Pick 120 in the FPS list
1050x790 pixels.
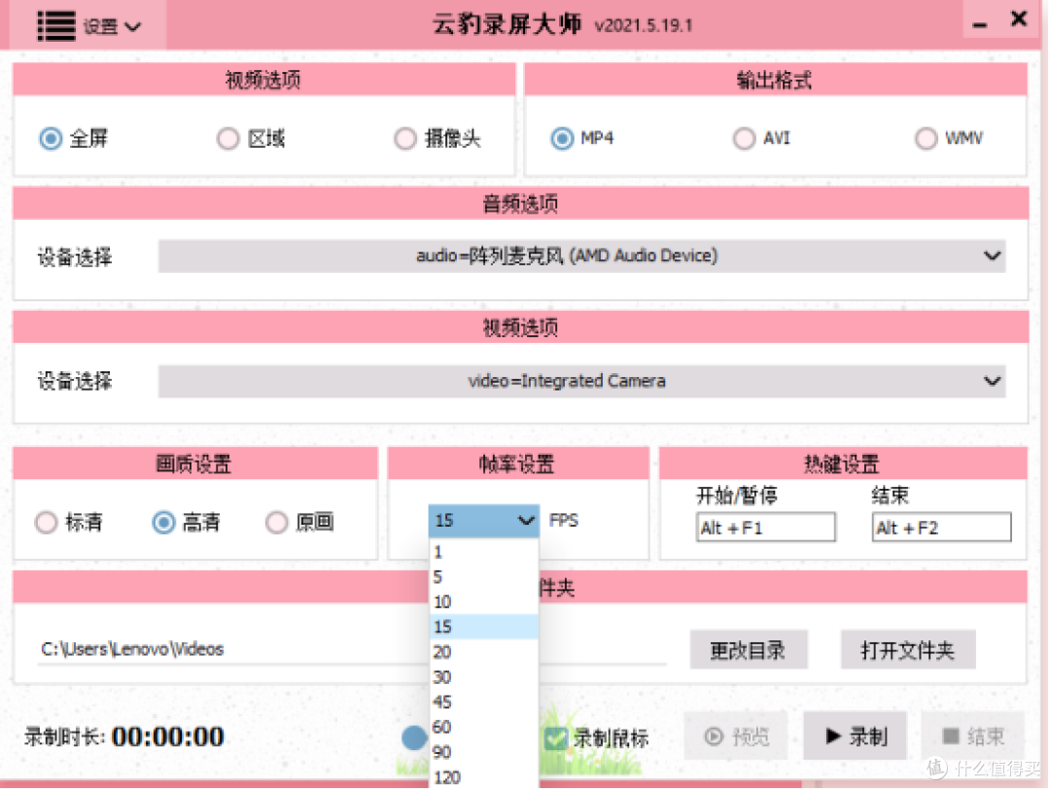[483, 776]
